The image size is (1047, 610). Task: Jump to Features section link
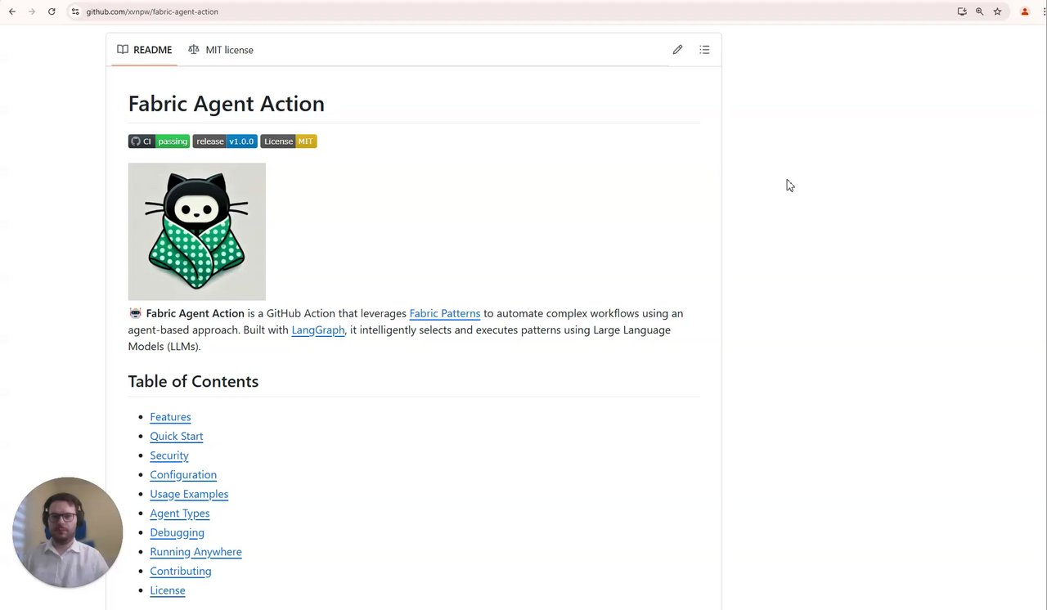coord(170,417)
